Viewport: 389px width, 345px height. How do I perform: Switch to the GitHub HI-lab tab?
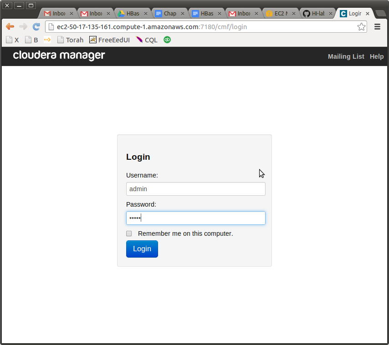click(317, 13)
